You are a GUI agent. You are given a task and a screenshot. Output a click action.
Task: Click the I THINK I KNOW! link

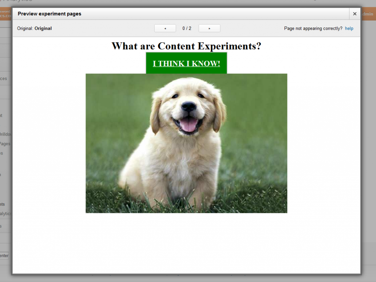pos(186,63)
